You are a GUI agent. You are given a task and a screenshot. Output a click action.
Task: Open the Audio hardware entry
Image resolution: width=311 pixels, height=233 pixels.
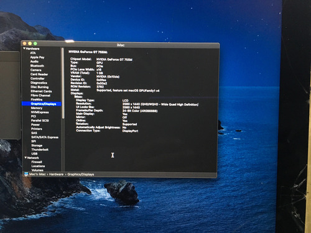[34, 62]
